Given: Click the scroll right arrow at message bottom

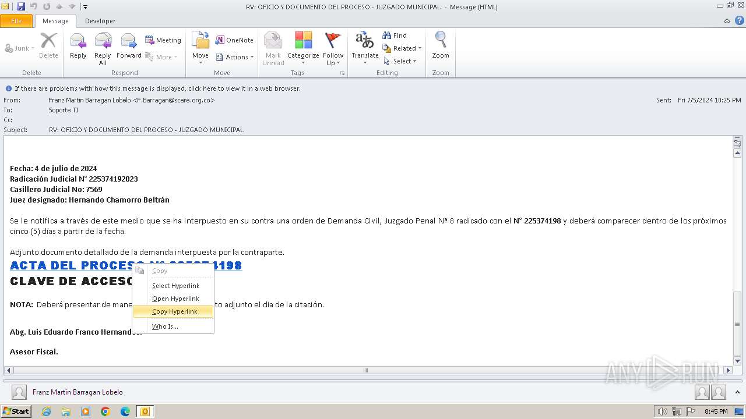Looking at the screenshot, I should (728, 370).
